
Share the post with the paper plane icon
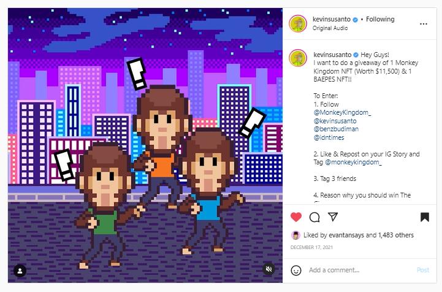(333, 217)
